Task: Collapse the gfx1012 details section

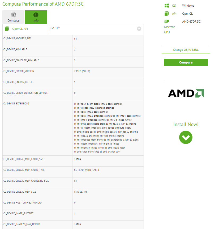Action: (139, 29)
